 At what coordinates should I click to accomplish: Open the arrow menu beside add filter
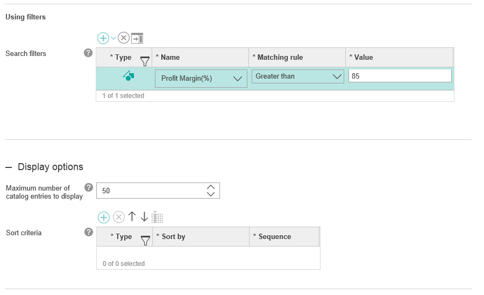pyautogui.click(x=113, y=38)
